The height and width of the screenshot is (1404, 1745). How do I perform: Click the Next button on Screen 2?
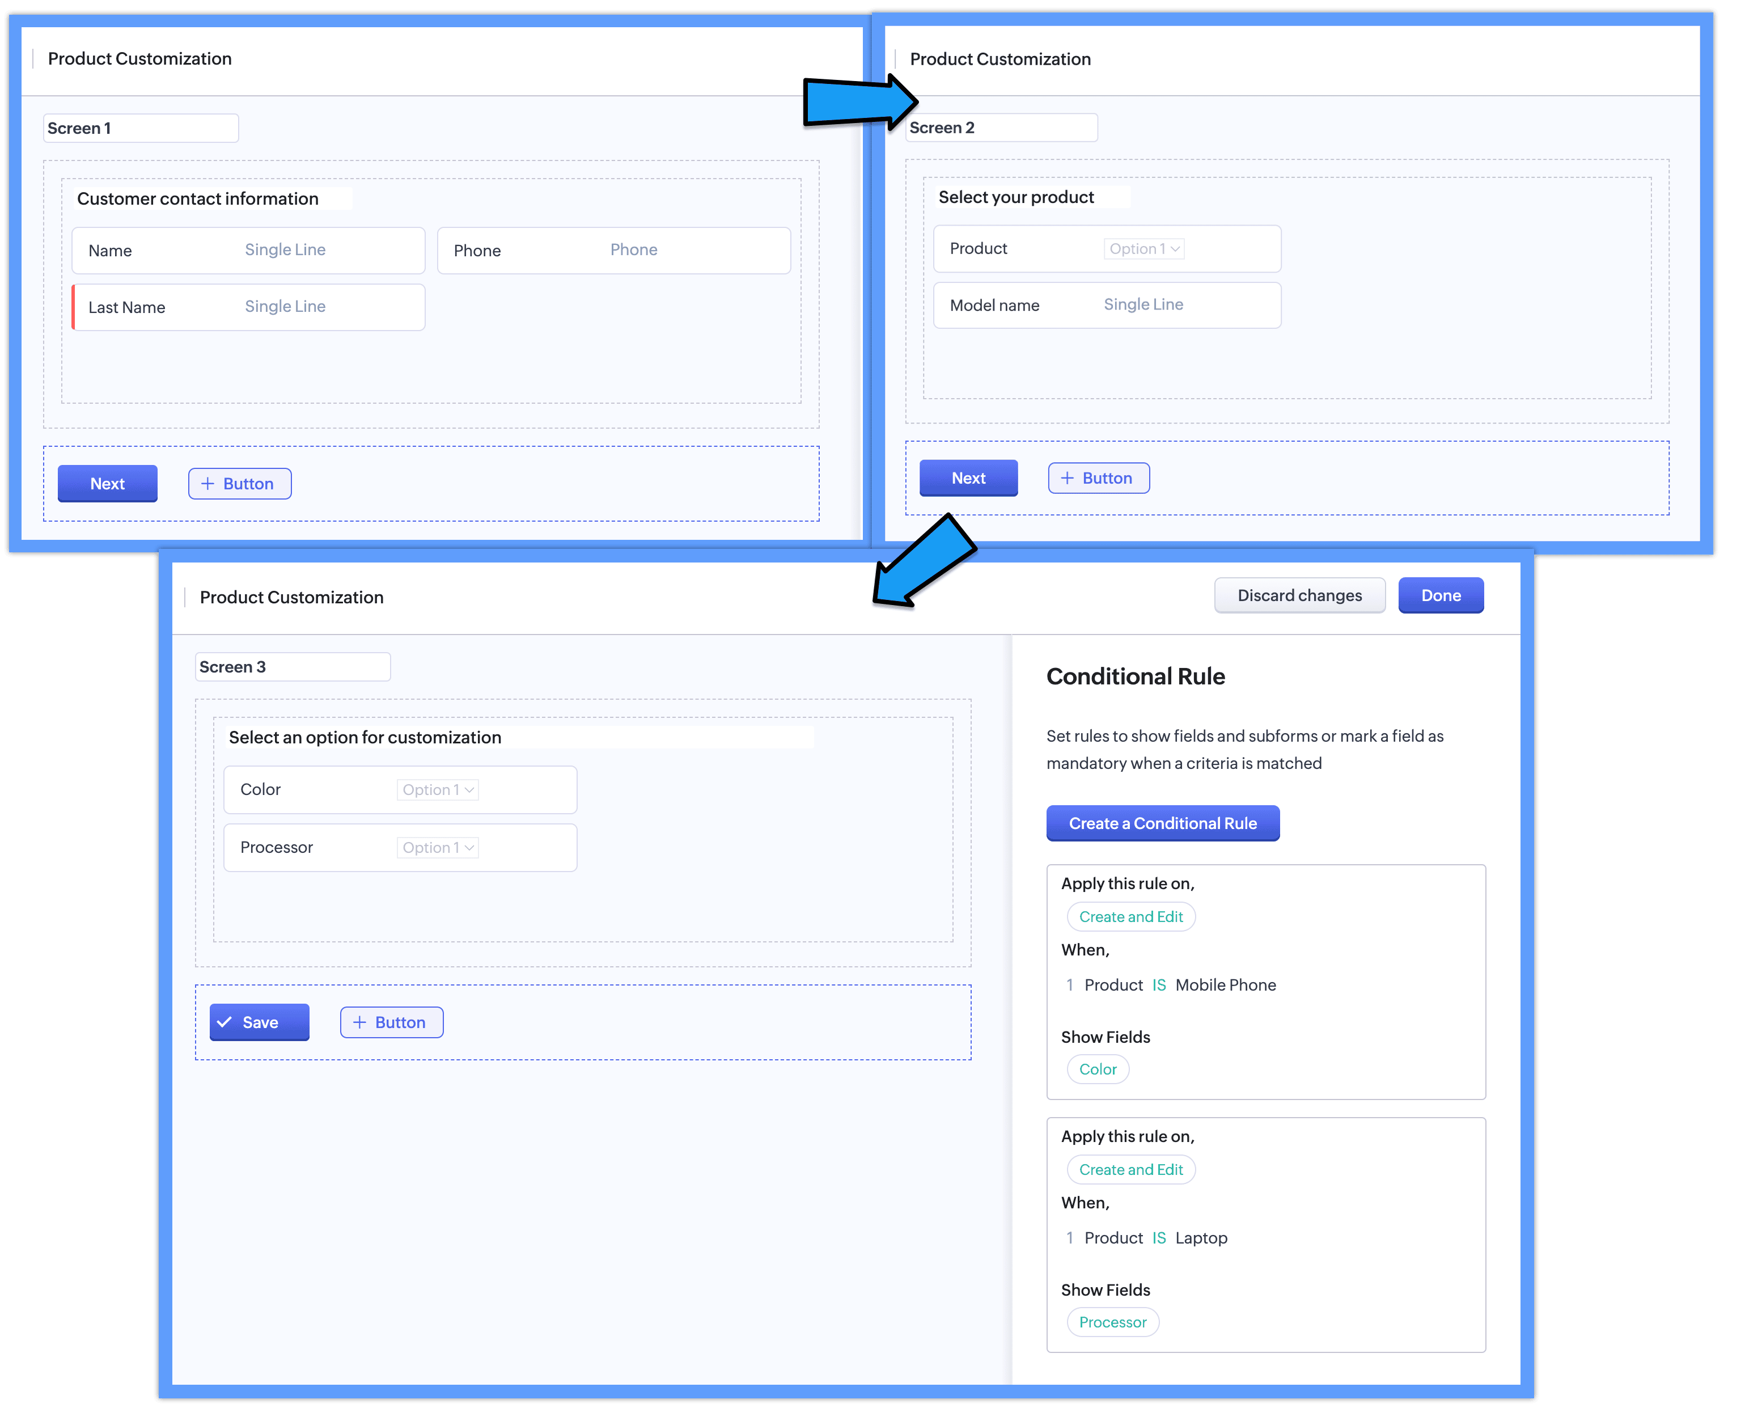pos(968,477)
